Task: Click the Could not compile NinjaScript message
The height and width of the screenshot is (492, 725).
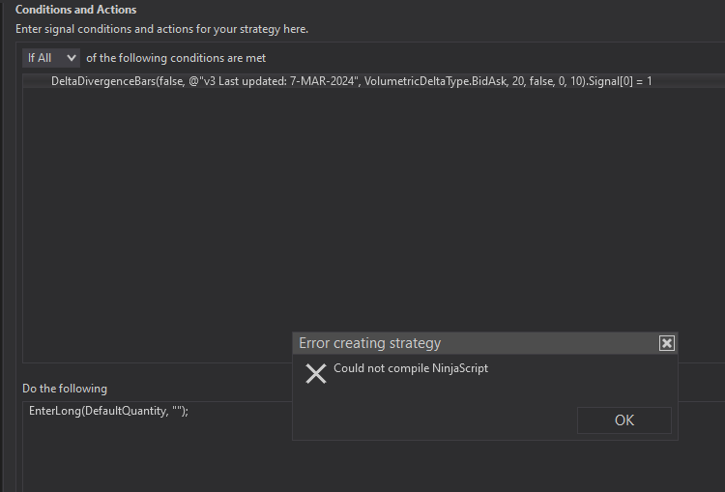Action: tap(411, 368)
